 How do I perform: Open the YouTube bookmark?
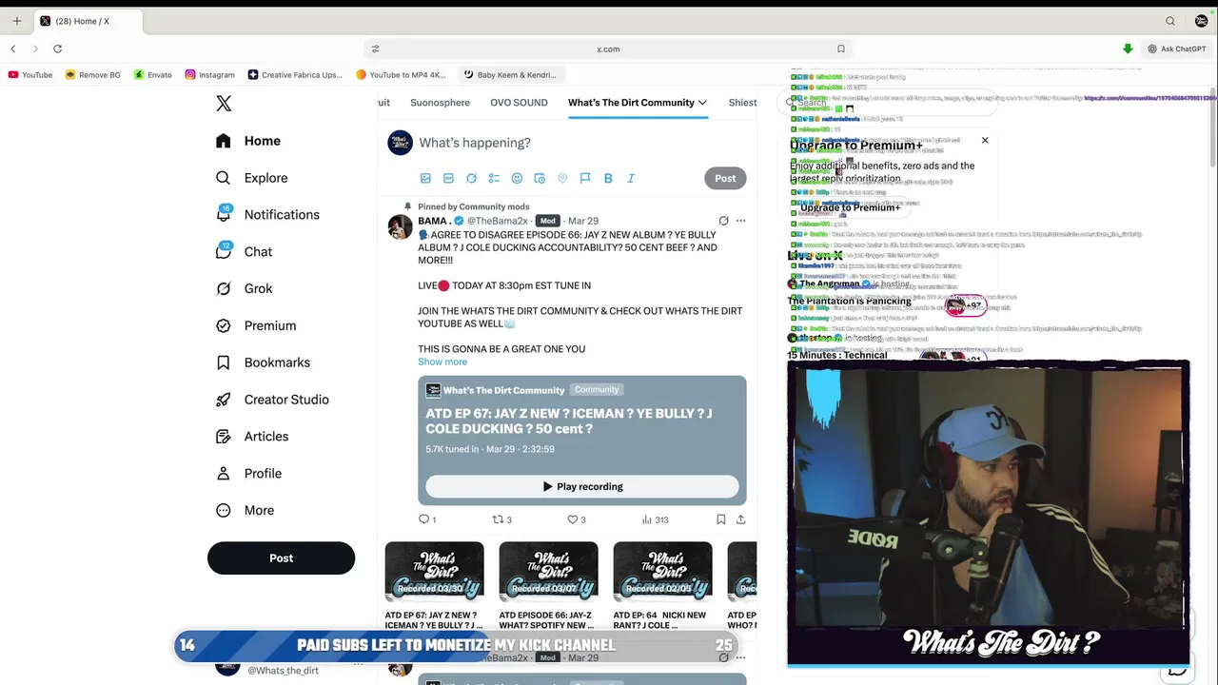(x=30, y=74)
